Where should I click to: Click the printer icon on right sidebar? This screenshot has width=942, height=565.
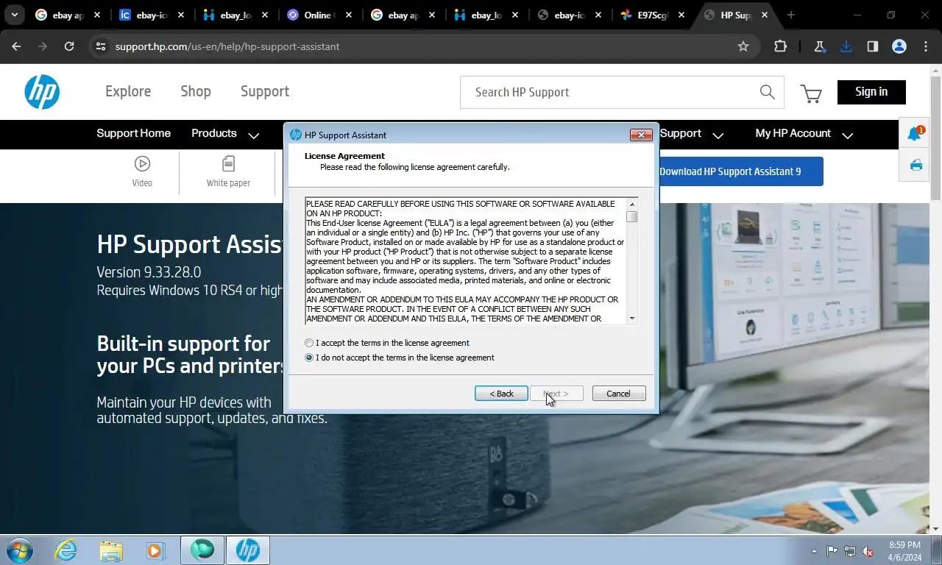pyautogui.click(x=916, y=165)
